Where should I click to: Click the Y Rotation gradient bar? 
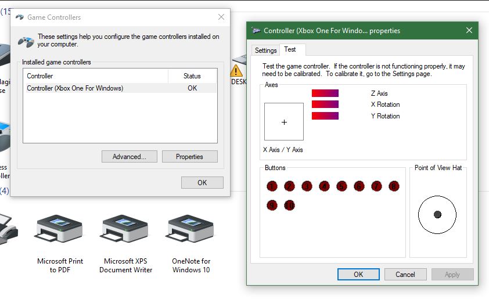(325, 116)
